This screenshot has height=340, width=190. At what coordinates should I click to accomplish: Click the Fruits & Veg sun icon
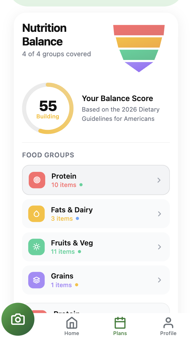[x=37, y=247]
